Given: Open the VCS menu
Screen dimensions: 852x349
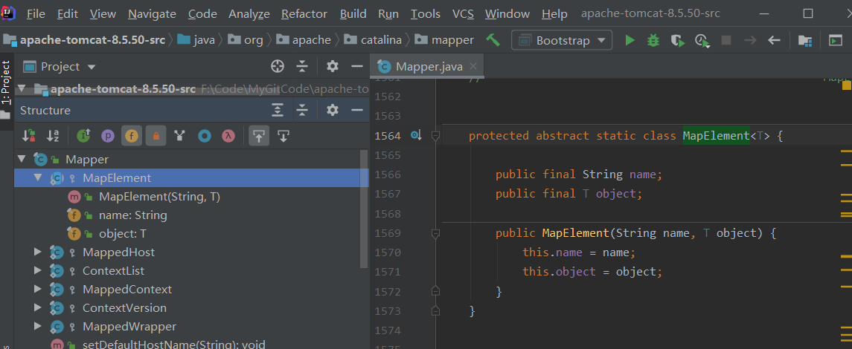Looking at the screenshot, I should (464, 14).
